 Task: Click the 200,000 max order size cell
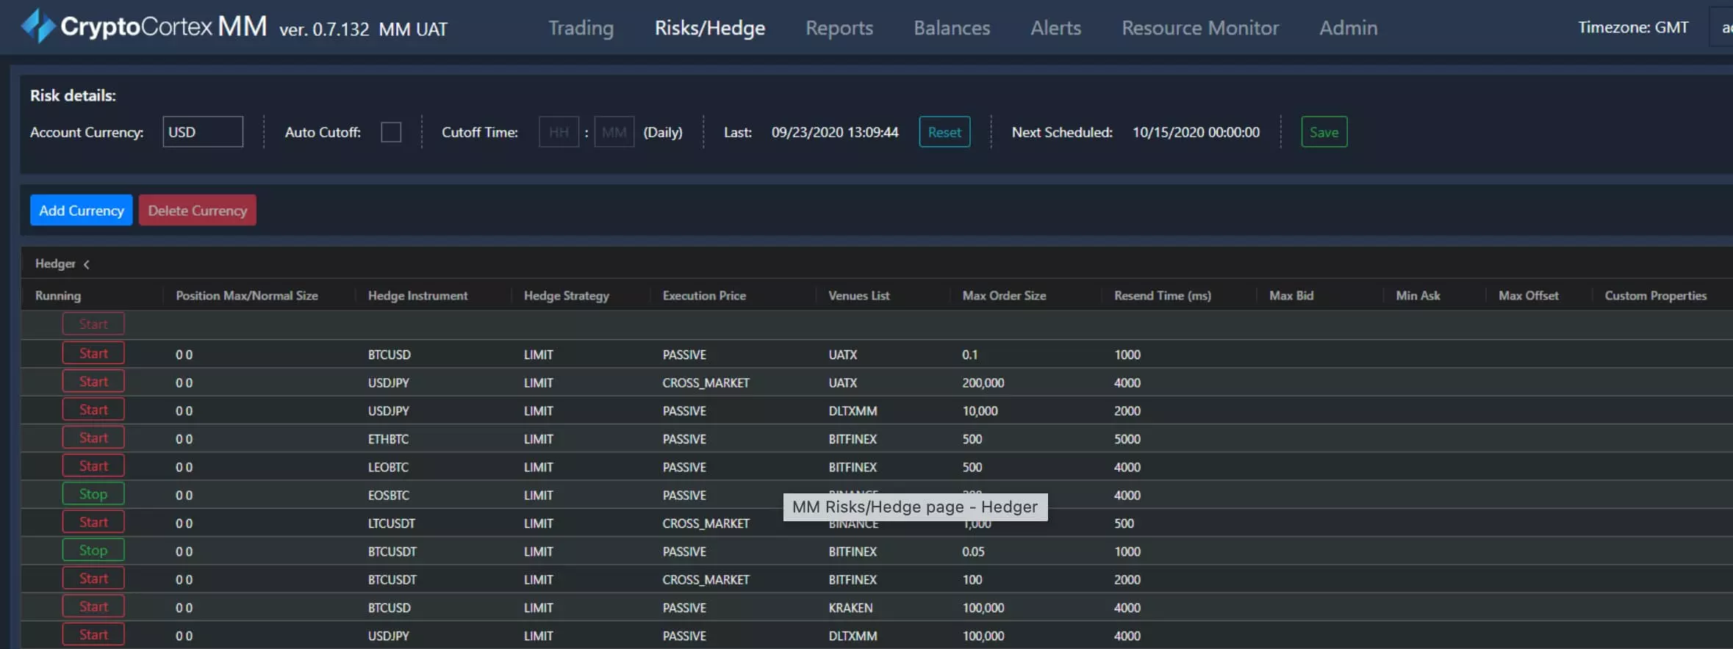tap(983, 383)
